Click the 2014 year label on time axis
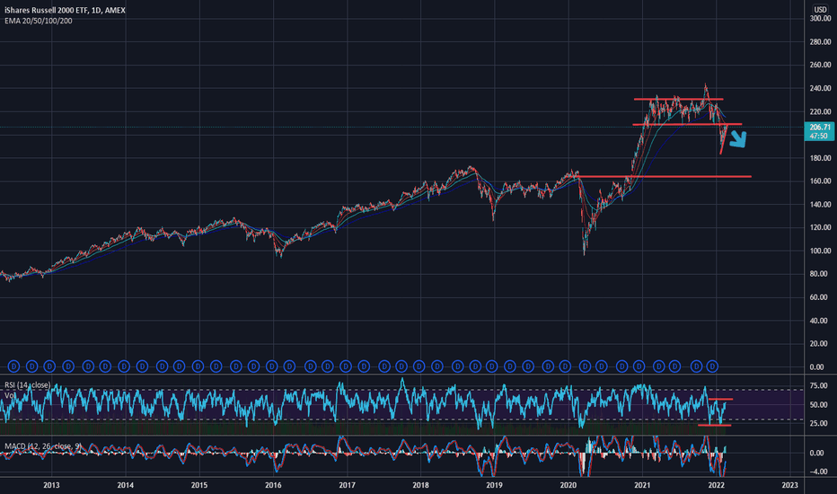The width and height of the screenshot is (837, 494). (125, 485)
